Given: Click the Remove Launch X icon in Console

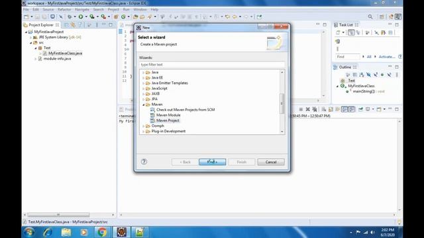Looking at the screenshot, I should (x=307, y=109).
